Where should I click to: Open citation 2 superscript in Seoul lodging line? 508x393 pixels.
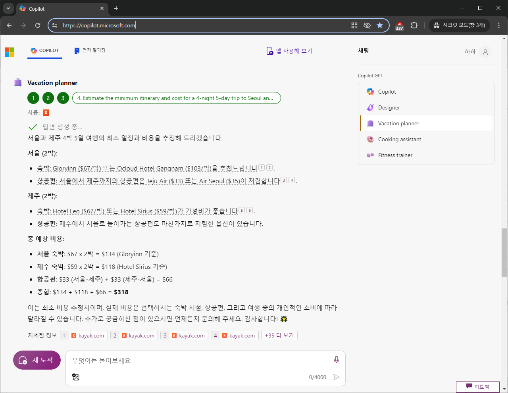pyautogui.click(x=269, y=167)
